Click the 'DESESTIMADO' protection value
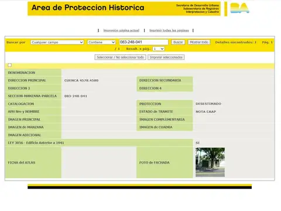The height and width of the screenshot is (211, 281). point(208,104)
